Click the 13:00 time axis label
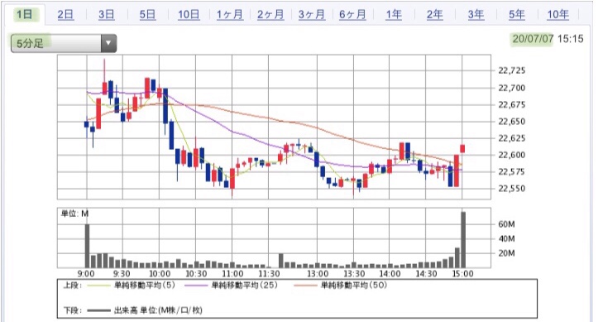603x322 pixels. [318, 274]
